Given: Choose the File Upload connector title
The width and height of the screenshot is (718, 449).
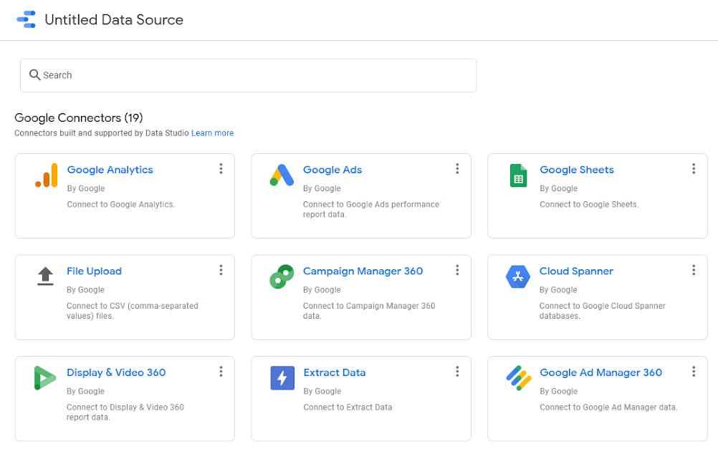Looking at the screenshot, I should coord(95,271).
